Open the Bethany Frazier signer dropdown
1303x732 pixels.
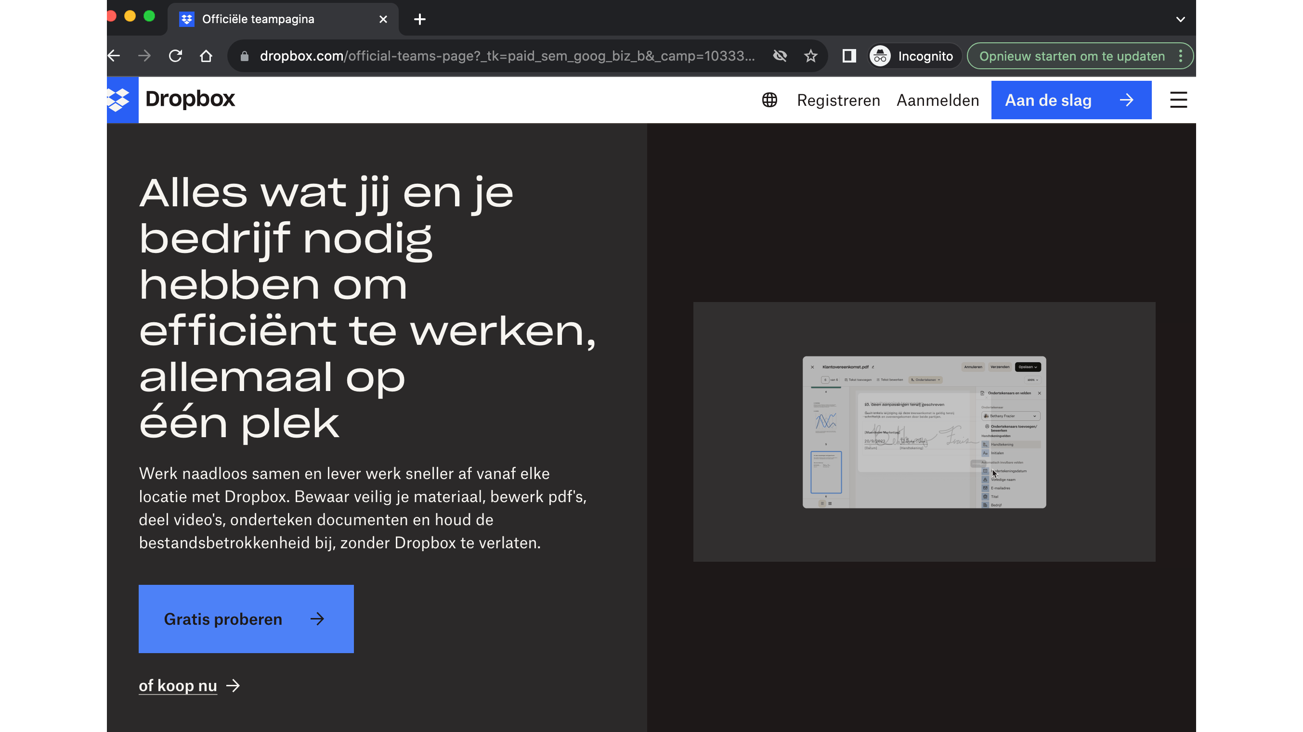(1011, 416)
